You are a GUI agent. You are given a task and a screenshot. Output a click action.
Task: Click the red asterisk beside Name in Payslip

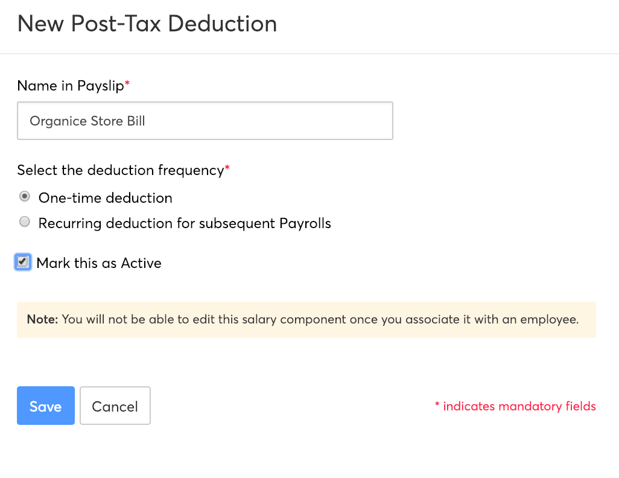(x=127, y=85)
